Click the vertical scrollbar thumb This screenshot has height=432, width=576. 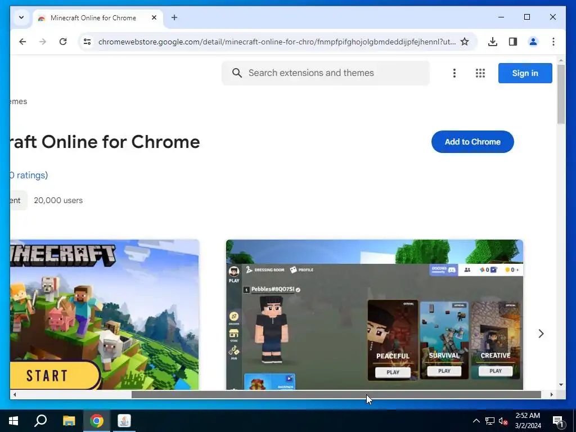[561, 94]
